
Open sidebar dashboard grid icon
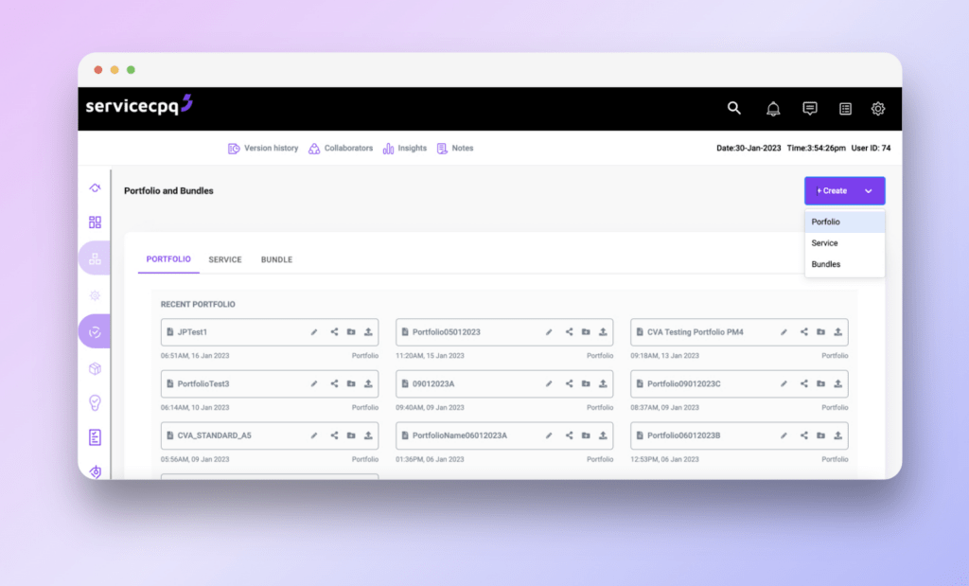(95, 222)
